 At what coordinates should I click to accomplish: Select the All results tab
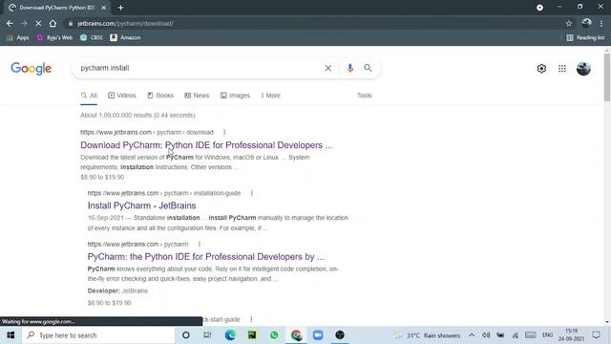point(89,96)
